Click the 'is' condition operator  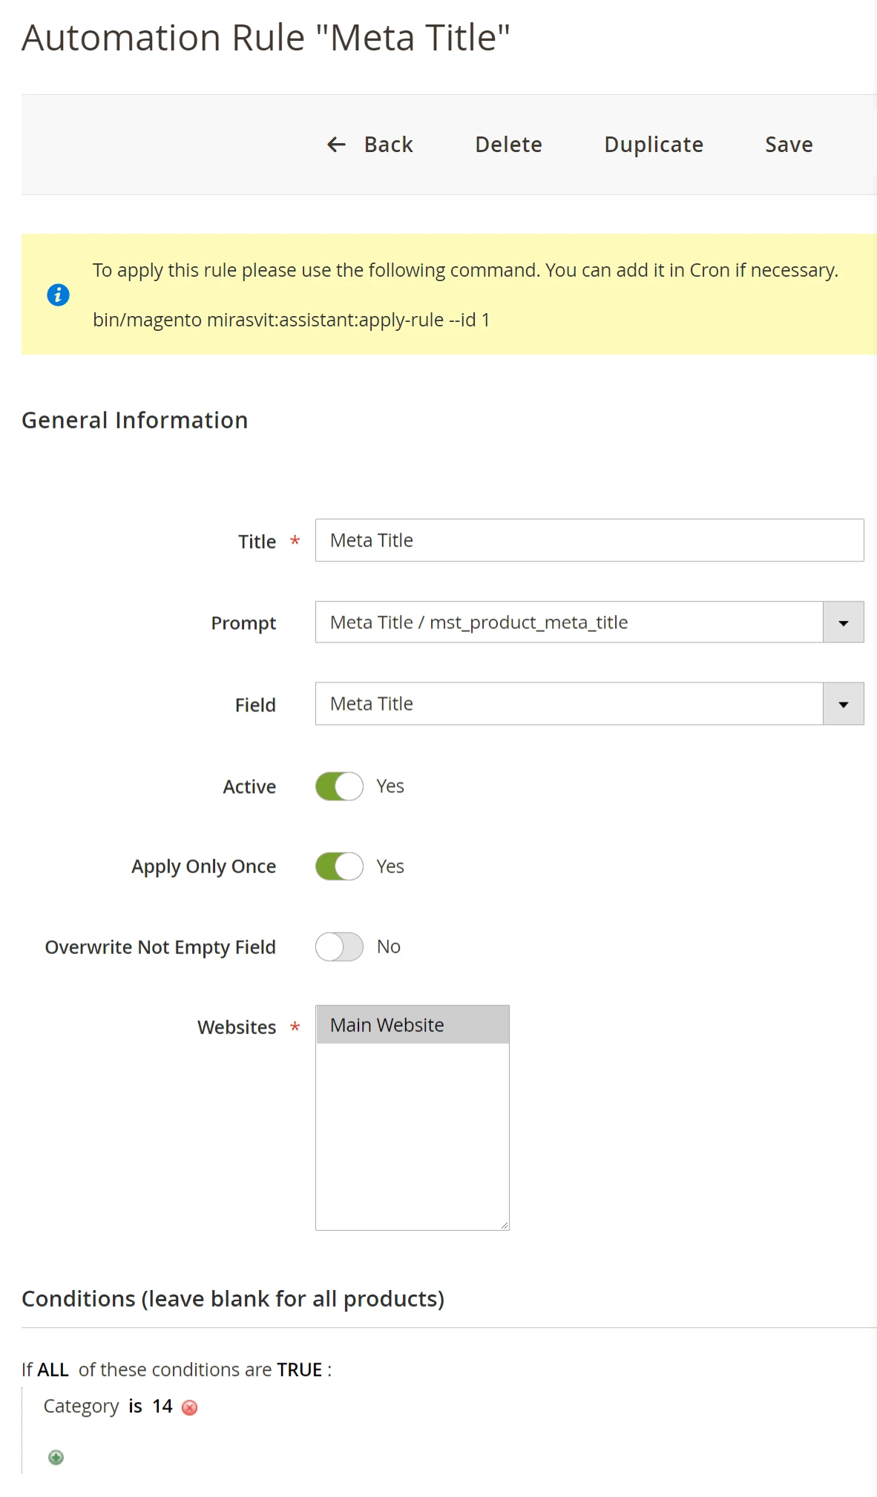coord(135,1406)
